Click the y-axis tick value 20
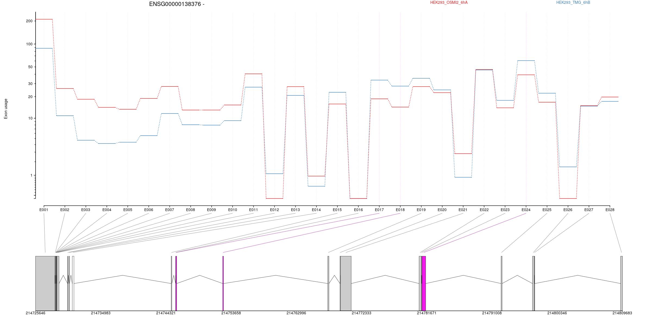Viewport: 652px width, 326px height. 30,97
